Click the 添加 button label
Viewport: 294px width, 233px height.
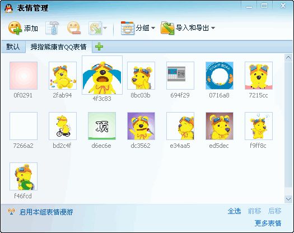click(31, 29)
